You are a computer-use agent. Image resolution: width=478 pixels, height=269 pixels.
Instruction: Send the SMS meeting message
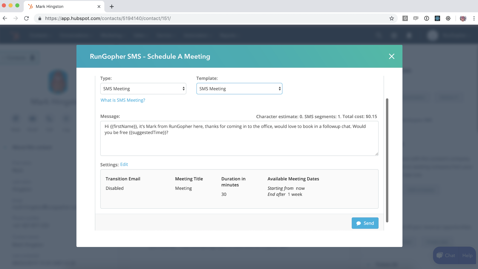[365, 223]
